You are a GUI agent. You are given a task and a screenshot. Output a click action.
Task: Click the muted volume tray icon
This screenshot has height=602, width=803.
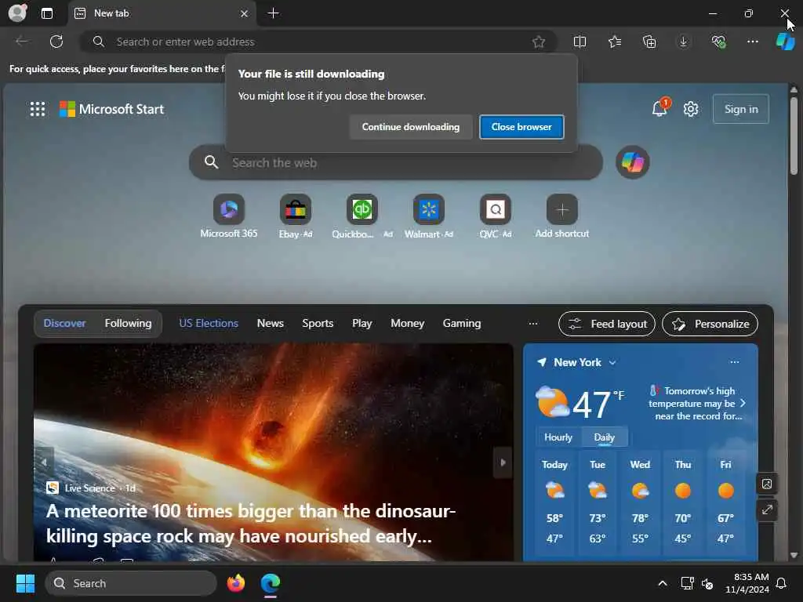(x=707, y=583)
